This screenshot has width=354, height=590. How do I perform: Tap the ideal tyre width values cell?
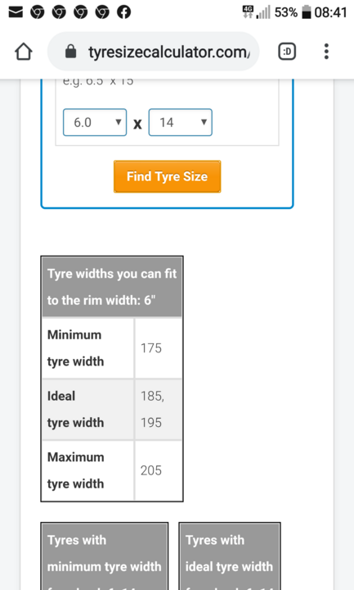[158, 410]
